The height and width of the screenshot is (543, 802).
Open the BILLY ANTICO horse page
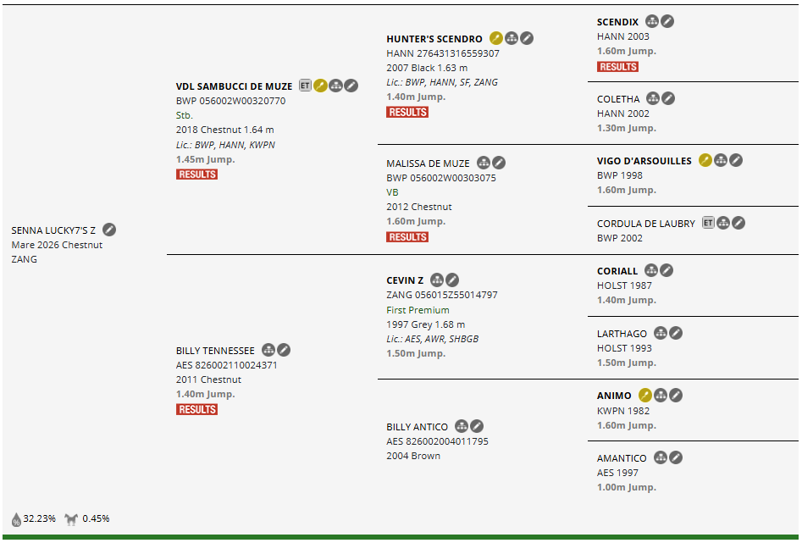[418, 426]
